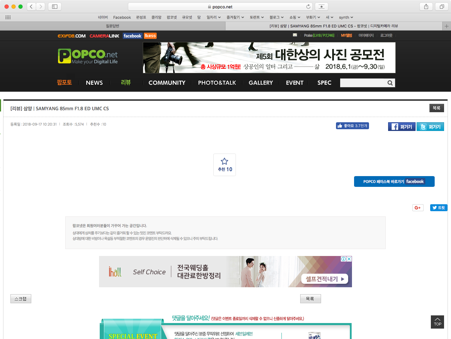Screen dimensions: 451x339
Task: Reload the page via refresh icon
Action: tap(308, 7)
